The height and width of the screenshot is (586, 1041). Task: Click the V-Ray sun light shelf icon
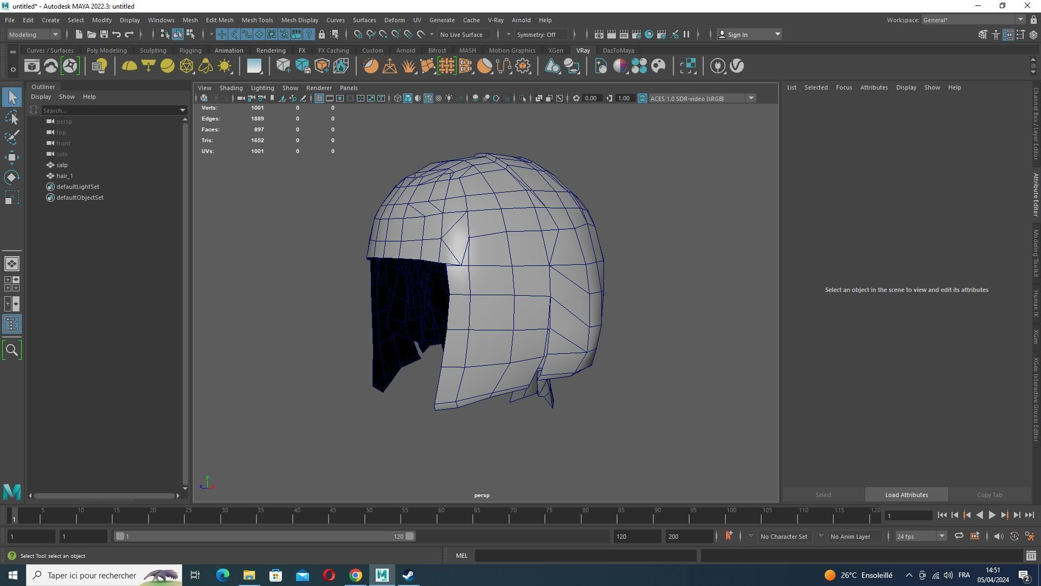click(x=224, y=66)
